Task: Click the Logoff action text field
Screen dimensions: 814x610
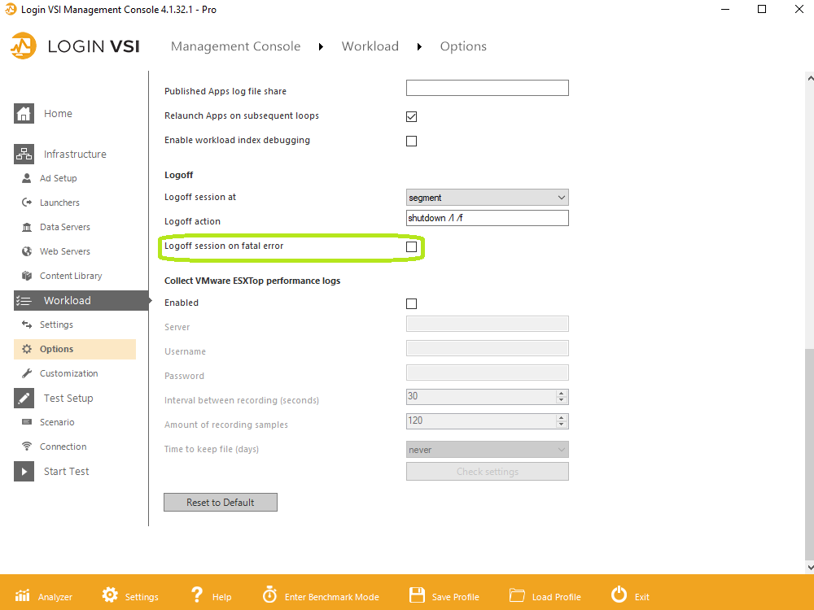Action: (x=487, y=218)
